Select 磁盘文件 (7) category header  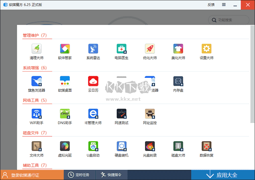(x=35, y=133)
